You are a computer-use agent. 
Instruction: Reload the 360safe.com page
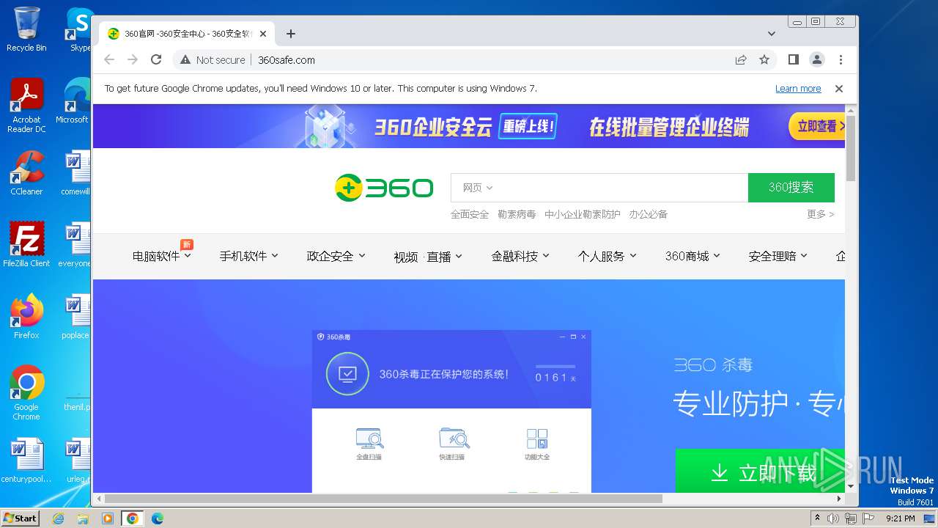click(x=156, y=59)
